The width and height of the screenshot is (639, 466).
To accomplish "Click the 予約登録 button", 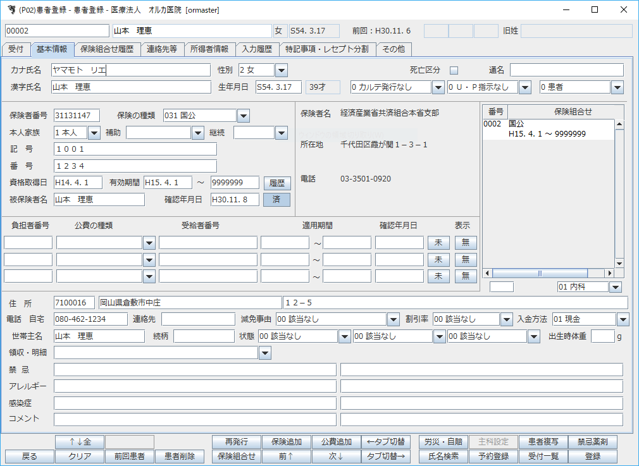I will click(x=493, y=457).
